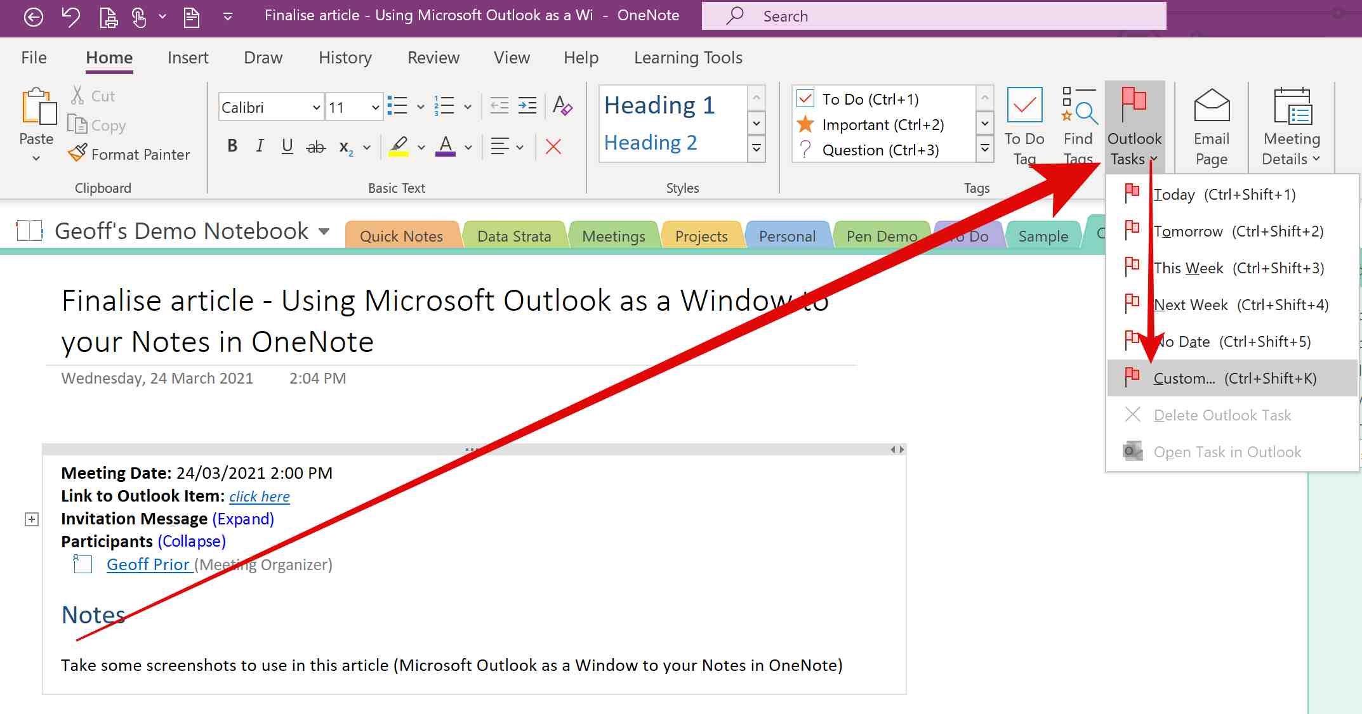
Task: Click the plus expander beside Invitation Message
Action: coord(32,519)
